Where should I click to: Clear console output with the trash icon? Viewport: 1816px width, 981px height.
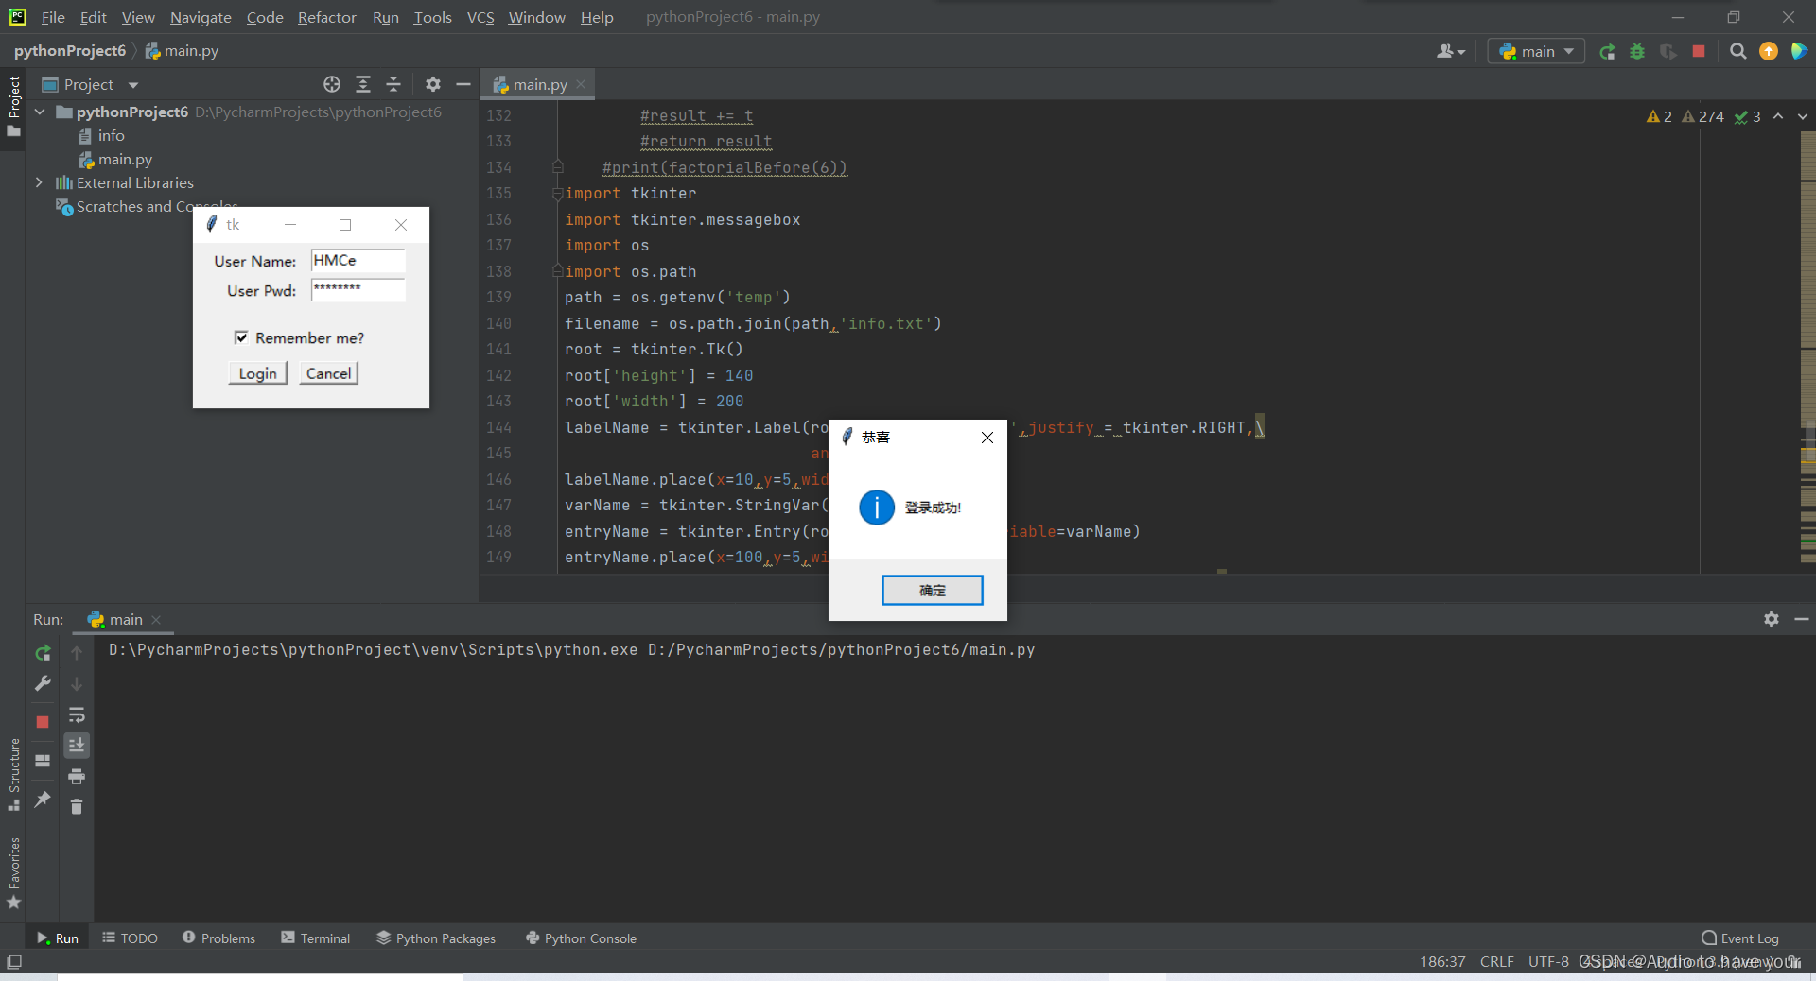[x=77, y=808]
